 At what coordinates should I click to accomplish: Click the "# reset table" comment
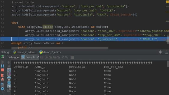(x=22, y=2)
